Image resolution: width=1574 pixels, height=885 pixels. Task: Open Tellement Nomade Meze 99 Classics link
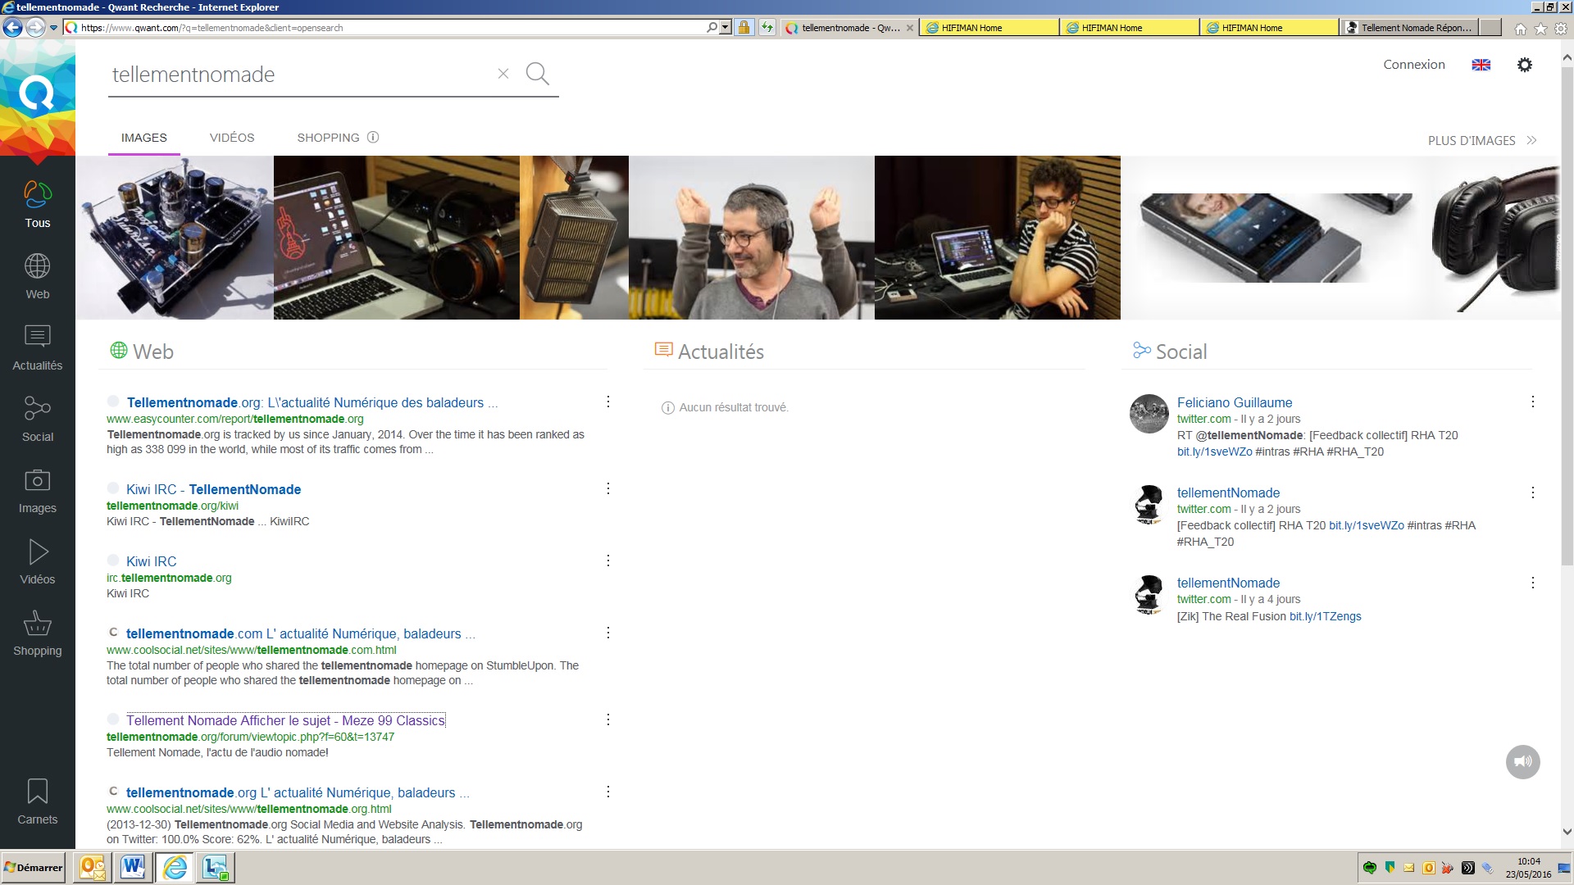click(285, 720)
